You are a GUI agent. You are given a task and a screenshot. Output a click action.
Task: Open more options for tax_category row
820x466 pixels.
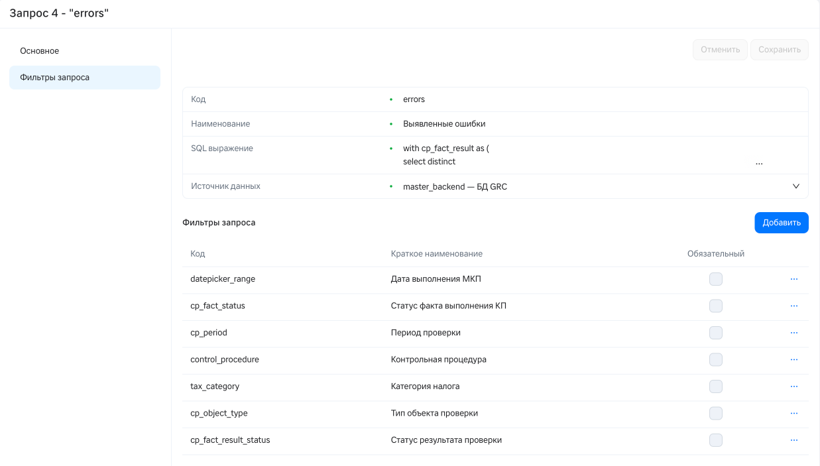point(793,386)
